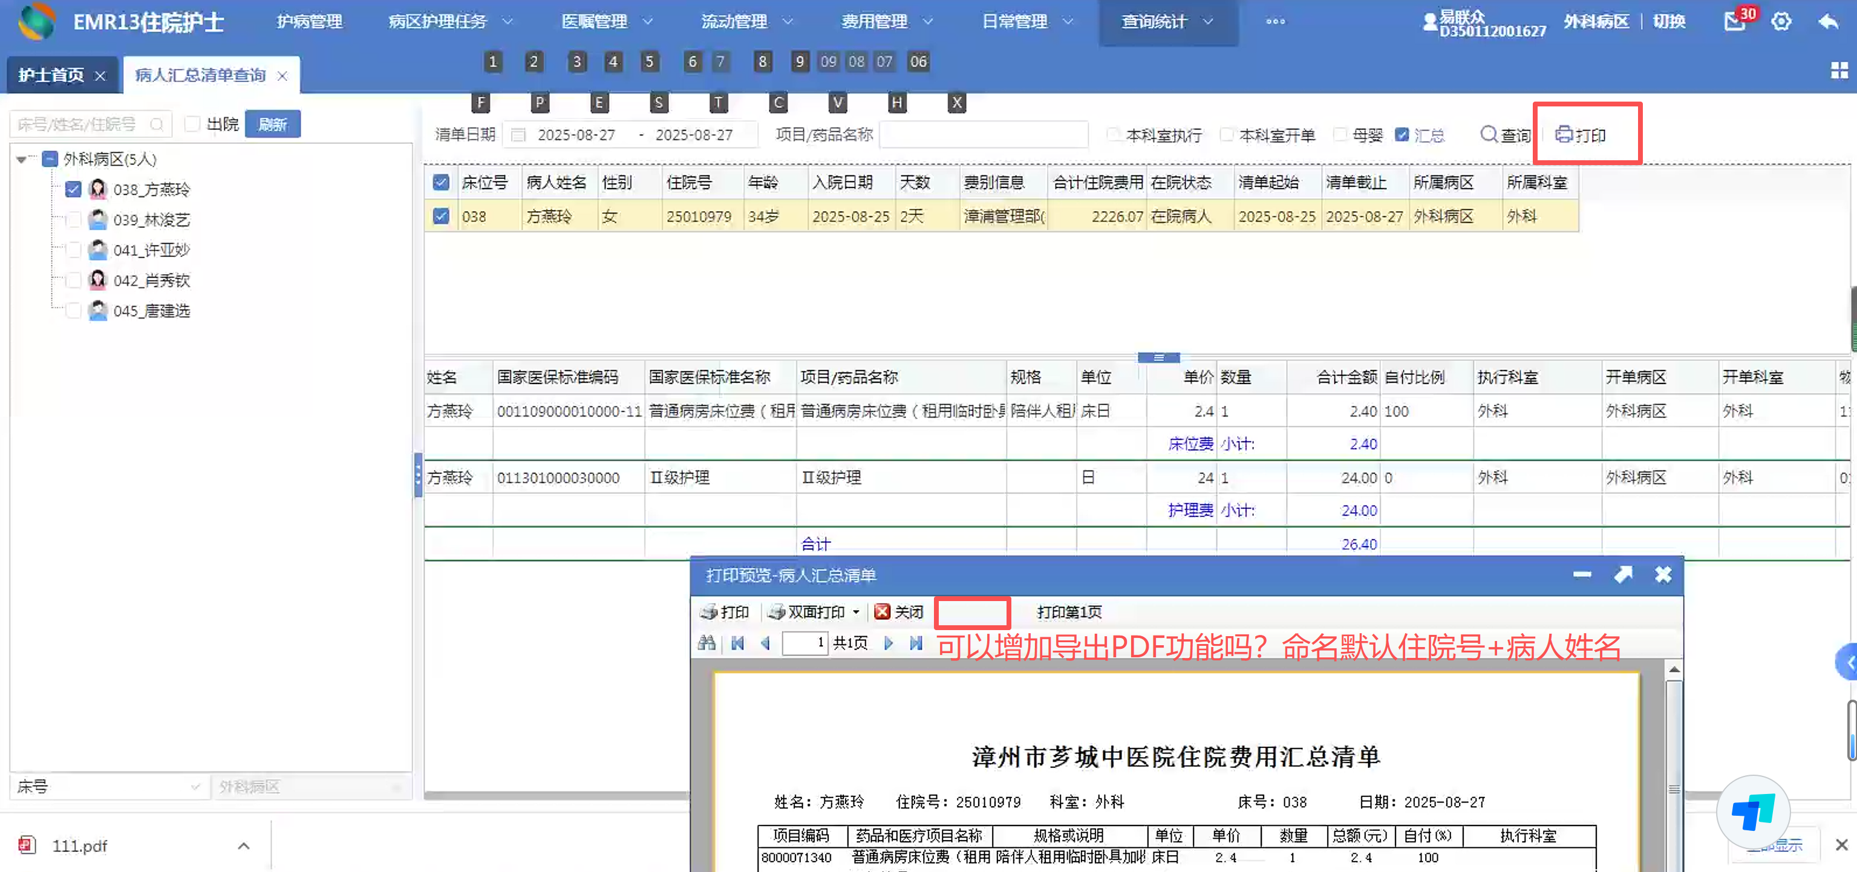The image size is (1857, 872).
Task: Go to next page arrow in preview
Action: click(x=888, y=642)
